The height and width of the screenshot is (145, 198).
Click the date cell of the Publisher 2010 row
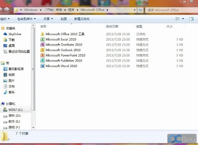118,61
